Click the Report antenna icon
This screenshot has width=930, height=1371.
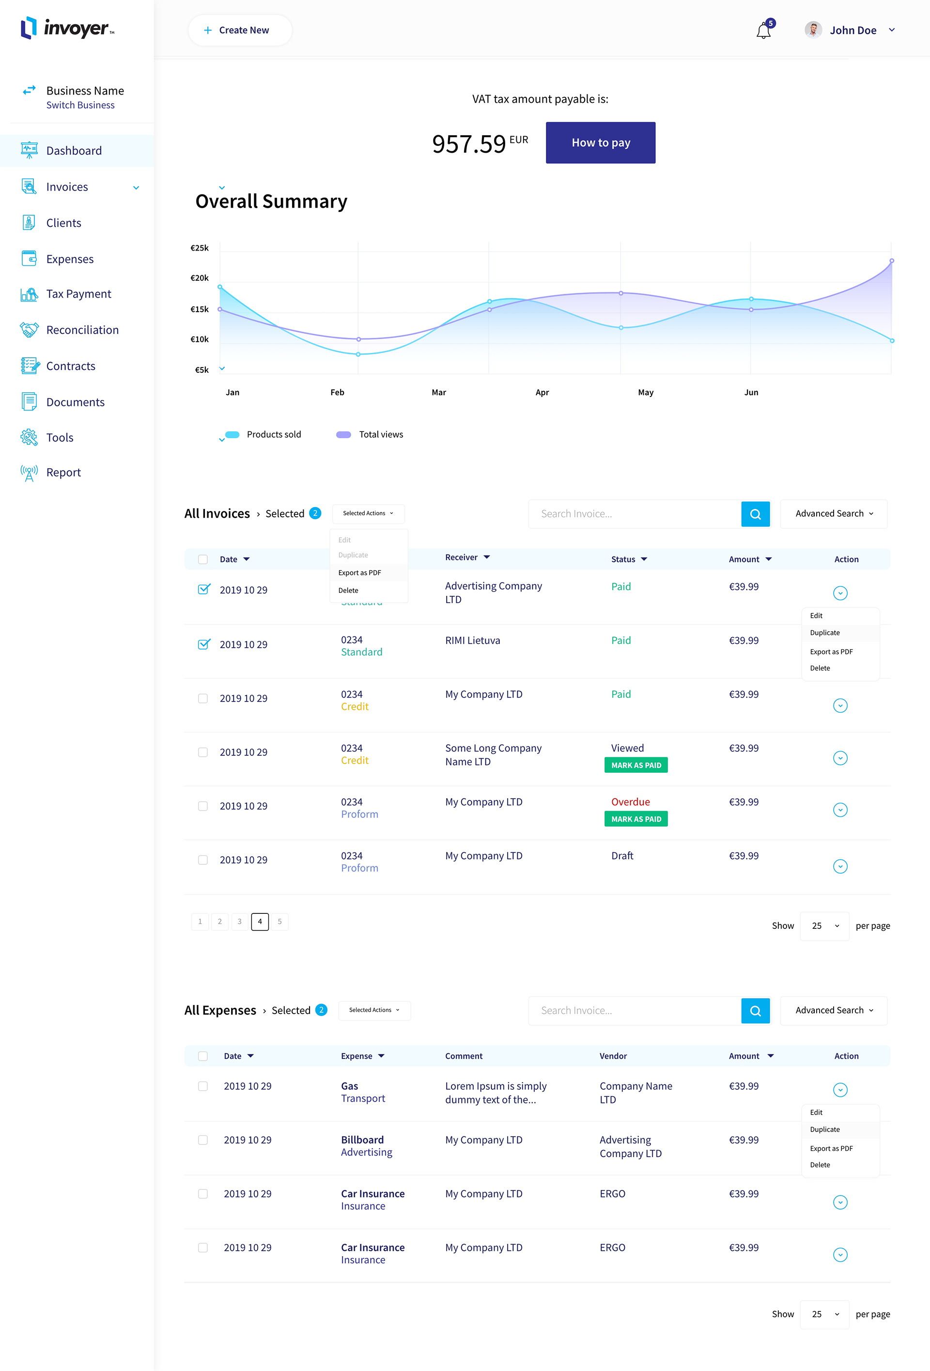[29, 473]
